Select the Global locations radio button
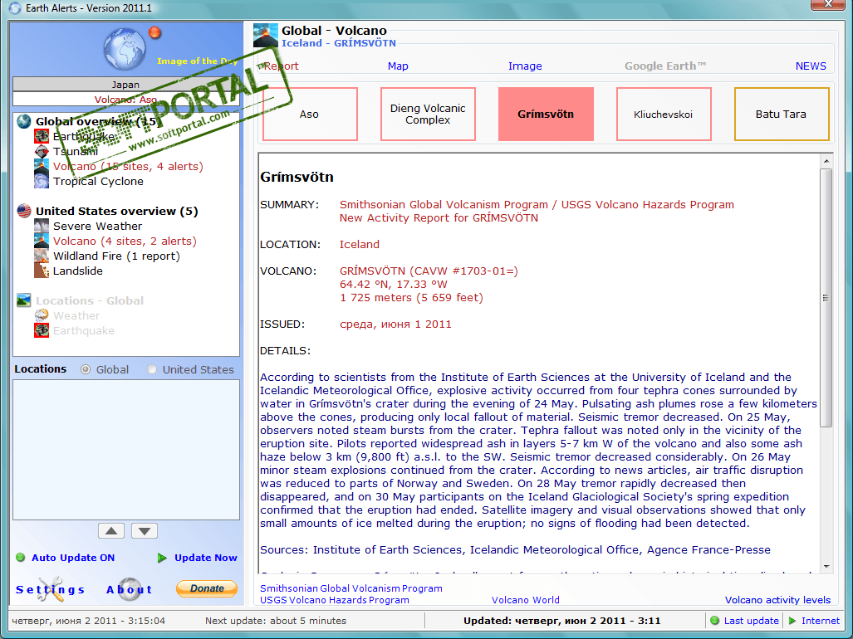 [x=86, y=369]
